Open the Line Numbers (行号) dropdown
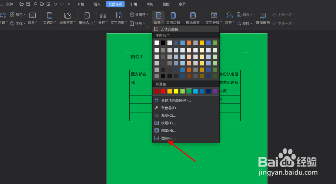The width and height of the screenshot is (336, 184). tap(137, 23)
